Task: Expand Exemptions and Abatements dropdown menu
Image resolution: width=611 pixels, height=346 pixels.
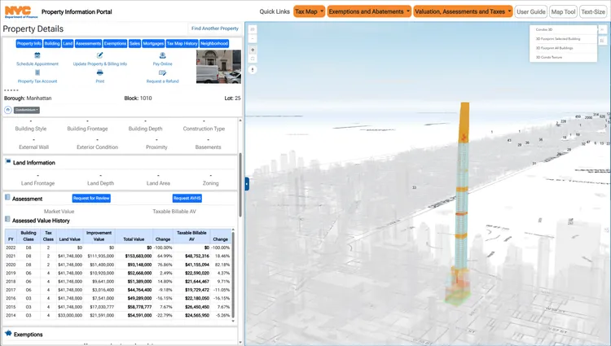Action: (x=368, y=11)
